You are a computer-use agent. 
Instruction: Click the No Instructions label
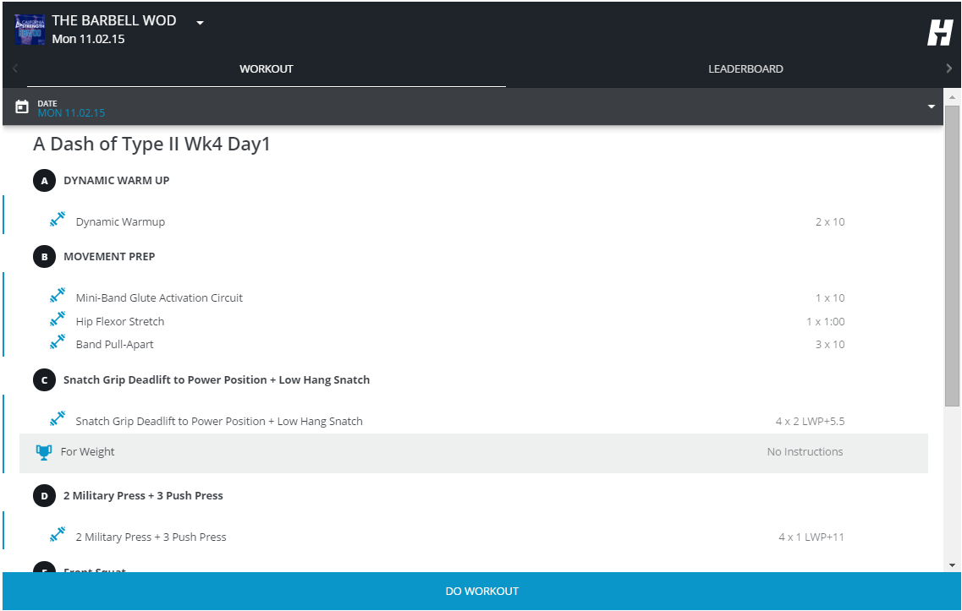805,451
